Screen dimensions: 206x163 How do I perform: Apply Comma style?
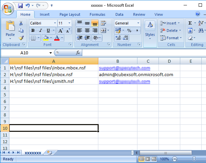(137, 31)
